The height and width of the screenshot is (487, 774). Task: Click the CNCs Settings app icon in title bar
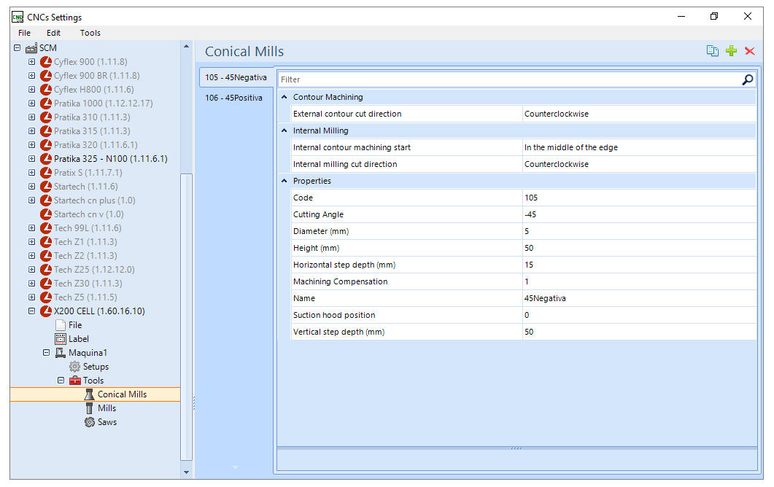[18, 17]
